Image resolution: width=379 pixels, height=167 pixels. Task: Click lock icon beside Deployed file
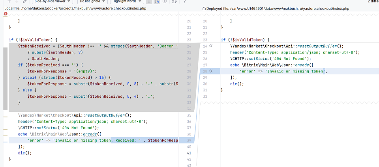coord(204,9)
